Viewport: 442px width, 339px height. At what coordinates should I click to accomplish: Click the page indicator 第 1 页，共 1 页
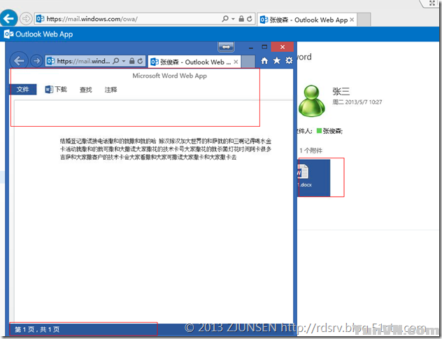point(37,329)
